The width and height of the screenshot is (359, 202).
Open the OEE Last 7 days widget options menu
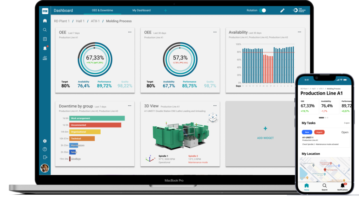tap(129, 32)
